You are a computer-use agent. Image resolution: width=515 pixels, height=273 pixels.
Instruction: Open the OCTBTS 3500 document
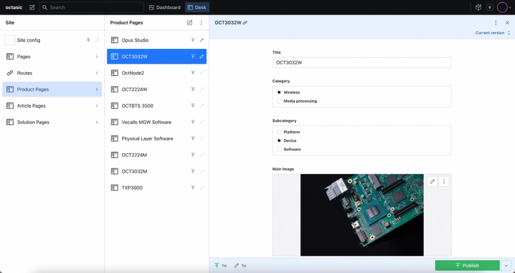pos(156,106)
